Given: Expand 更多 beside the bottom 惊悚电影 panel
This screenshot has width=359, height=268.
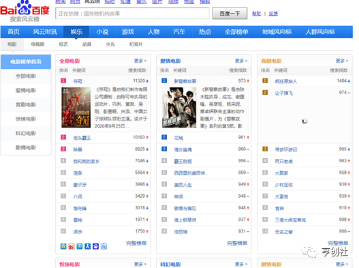Looking at the screenshot, I should [x=140, y=264].
